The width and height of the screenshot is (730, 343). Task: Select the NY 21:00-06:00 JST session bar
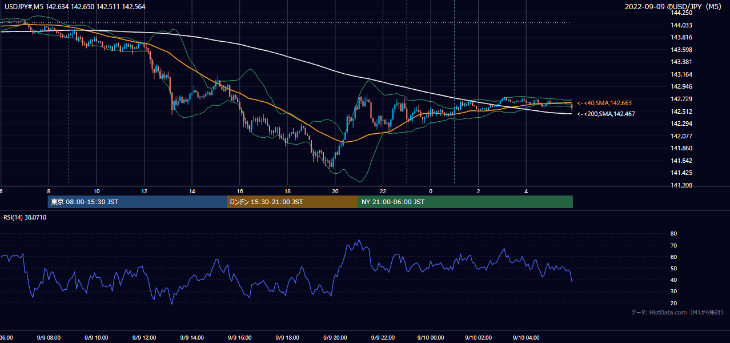click(x=466, y=202)
